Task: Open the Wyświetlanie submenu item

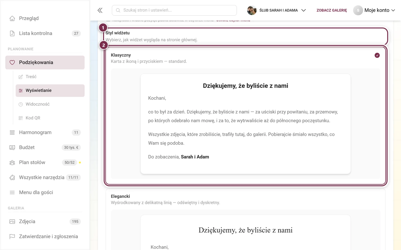Action: [50, 91]
